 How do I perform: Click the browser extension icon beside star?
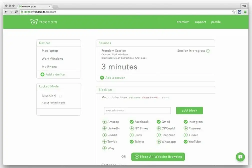point(240,12)
